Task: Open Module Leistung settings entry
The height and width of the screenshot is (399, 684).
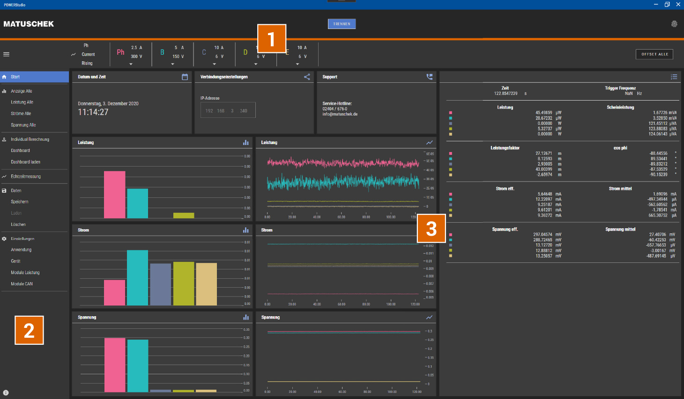Action: [x=25, y=272]
